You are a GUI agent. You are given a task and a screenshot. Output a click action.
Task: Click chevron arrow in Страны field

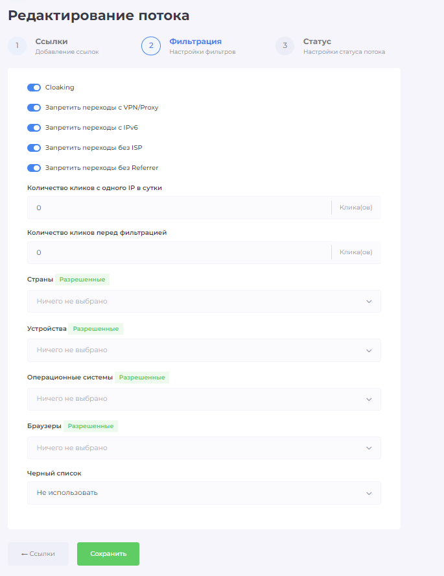click(x=369, y=302)
